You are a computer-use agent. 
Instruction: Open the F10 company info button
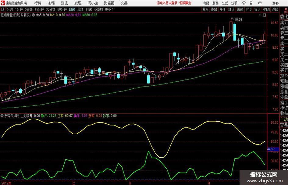(249, 9)
